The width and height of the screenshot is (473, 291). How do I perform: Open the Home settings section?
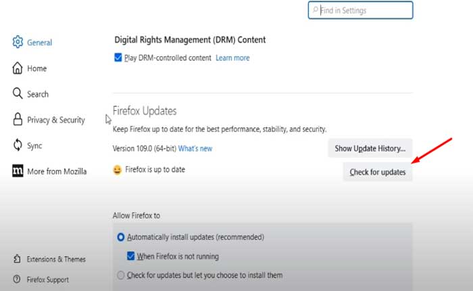tap(36, 68)
